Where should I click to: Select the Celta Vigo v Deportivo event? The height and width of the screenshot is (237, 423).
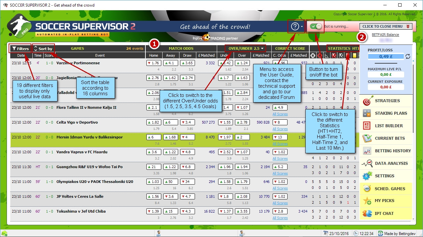[x=77, y=122]
